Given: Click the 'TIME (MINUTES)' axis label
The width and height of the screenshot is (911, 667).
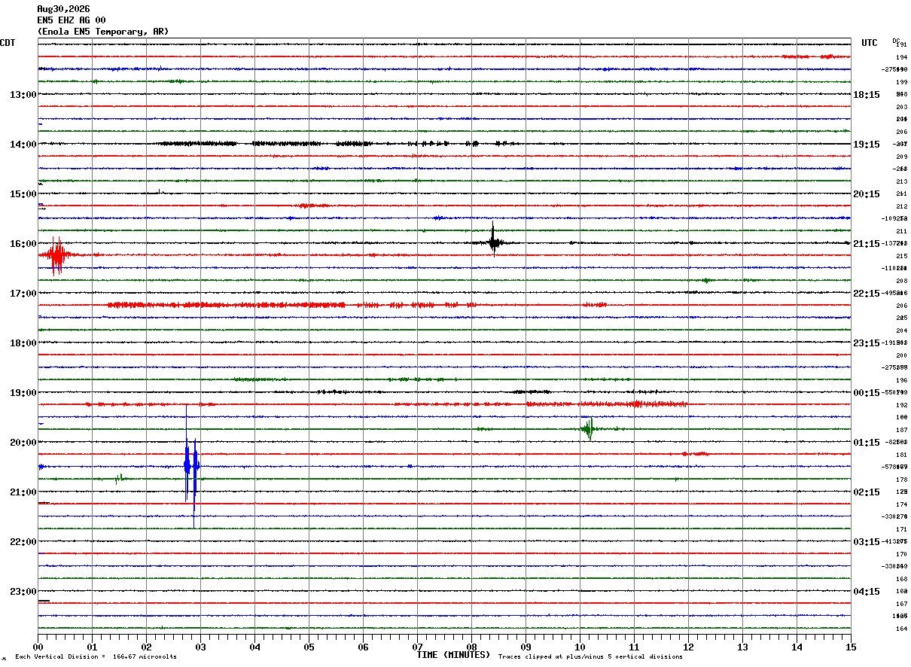Looking at the screenshot, I should [453, 655].
